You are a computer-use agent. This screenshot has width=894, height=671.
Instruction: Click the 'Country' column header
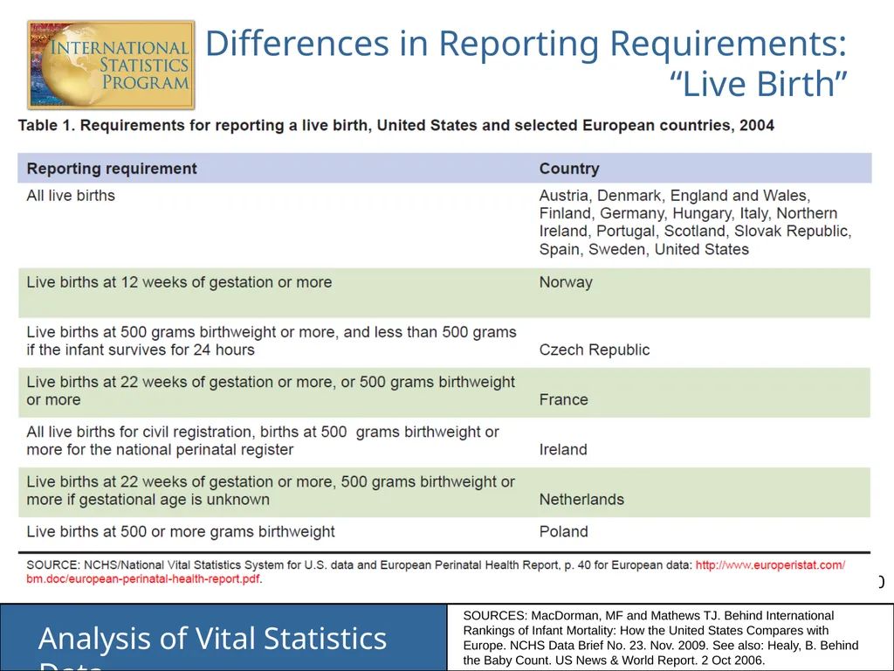pyautogui.click(x=569, y=169)
